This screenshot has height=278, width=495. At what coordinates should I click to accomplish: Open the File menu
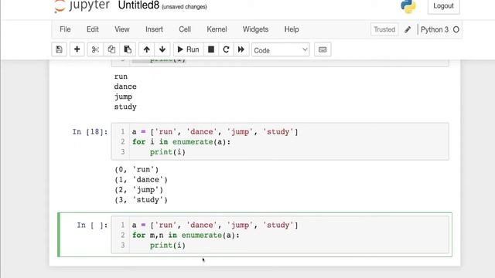(65, 29)
